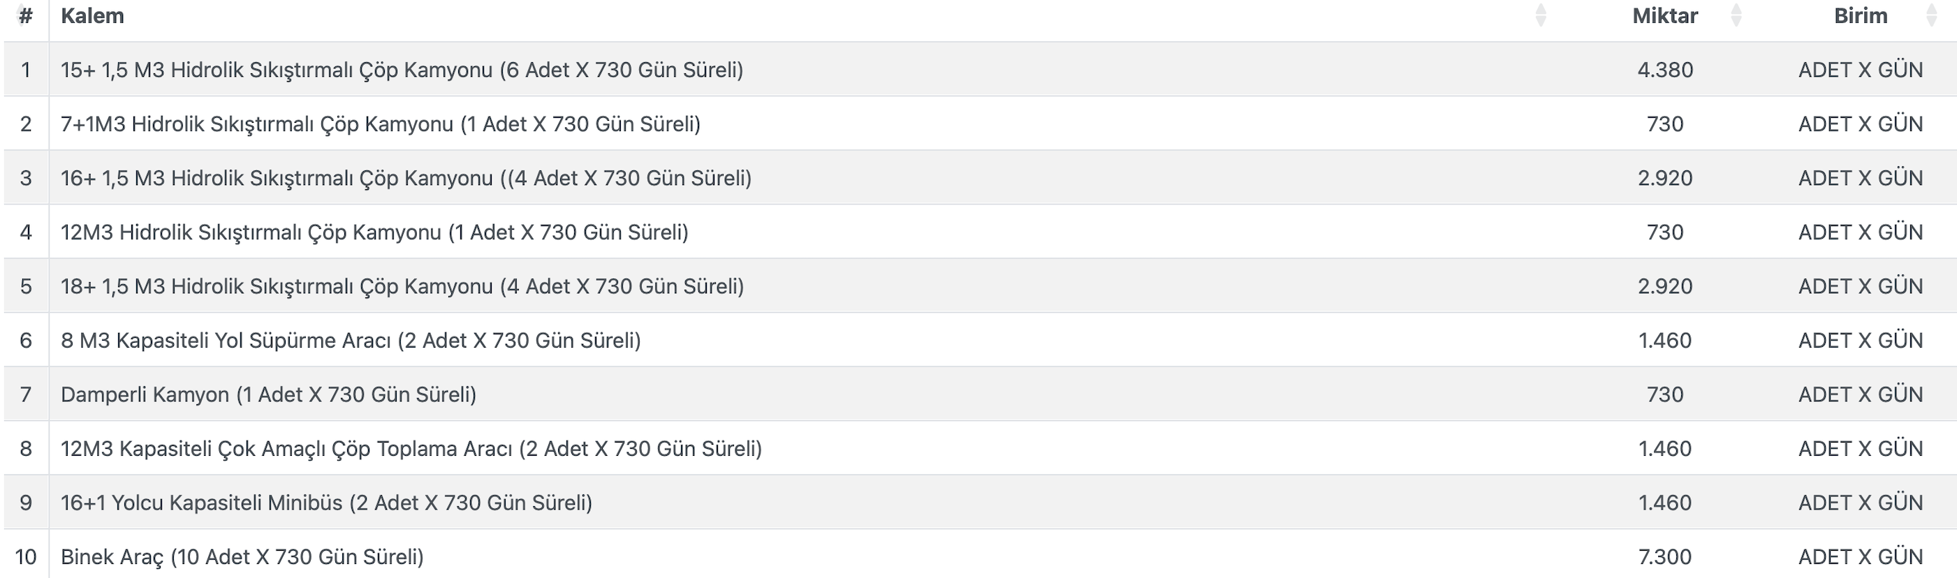Click the 18+ 1,5 M3 Çöp Kamyonu entry
The width and height of the screenshot is (1957, 578).
point(402,286)
